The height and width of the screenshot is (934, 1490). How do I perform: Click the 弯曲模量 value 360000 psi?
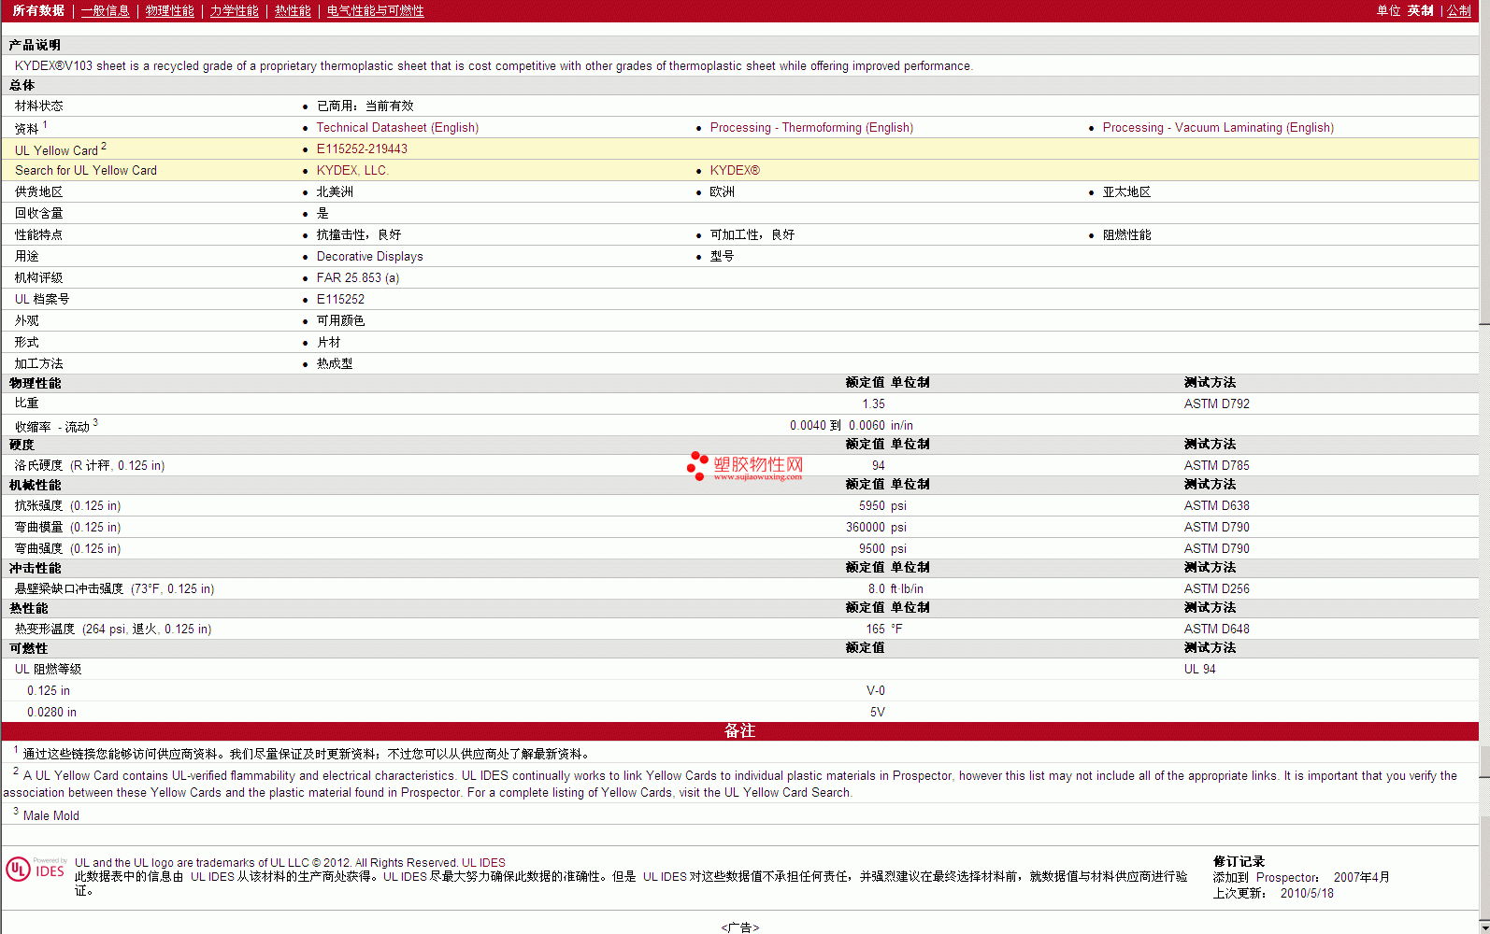point(876,528)
